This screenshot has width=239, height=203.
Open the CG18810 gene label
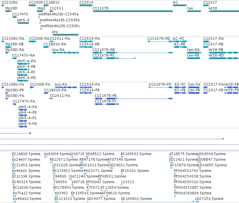tap(51, 3)
